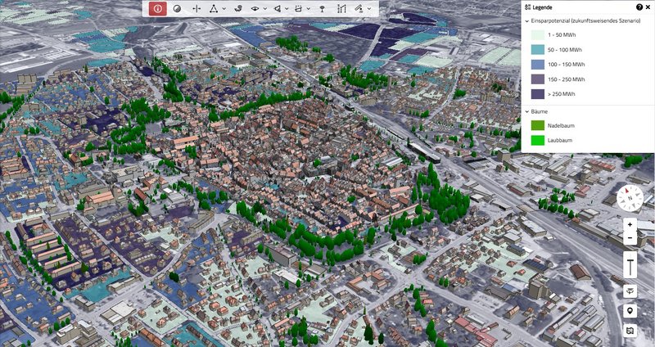Click the compass to reset north
The height and width of the screenshot is (347, 655).
(629, 196)
